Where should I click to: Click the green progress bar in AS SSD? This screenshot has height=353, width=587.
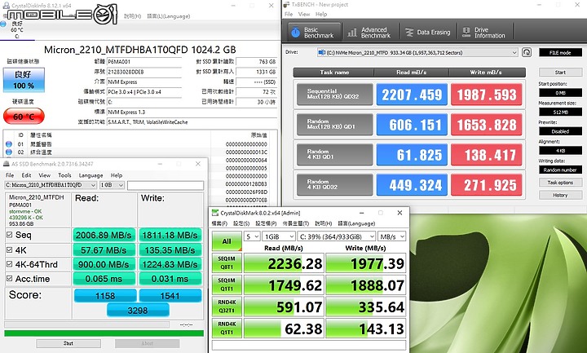click(x=104, y=333)
